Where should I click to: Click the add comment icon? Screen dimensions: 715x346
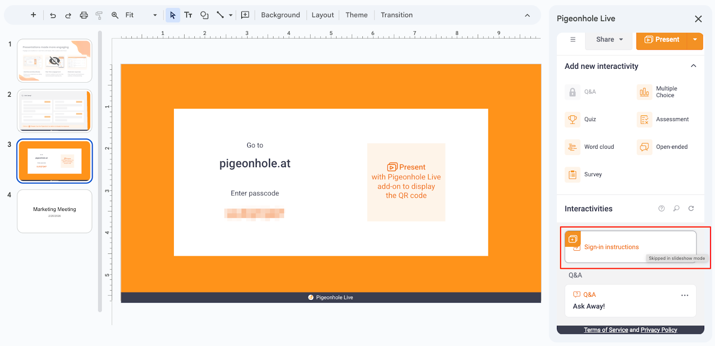(245, 15)
